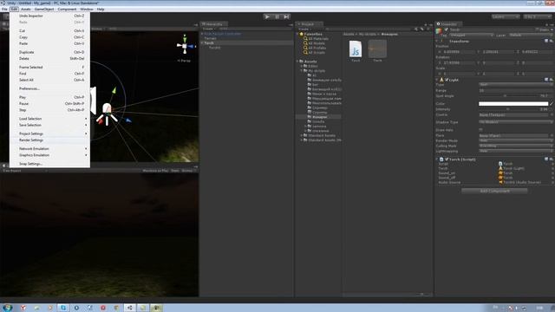Viewport: 555px width, 312px height.
Task: Collapse the Transform component foldout
Action: point(437,42)
